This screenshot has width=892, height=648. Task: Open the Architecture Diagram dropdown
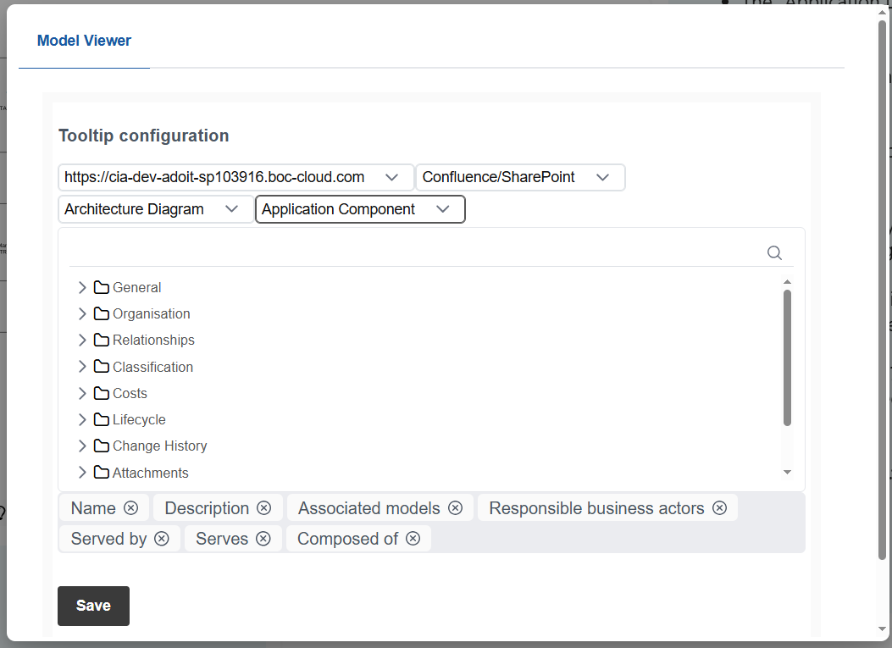[156, 209]
